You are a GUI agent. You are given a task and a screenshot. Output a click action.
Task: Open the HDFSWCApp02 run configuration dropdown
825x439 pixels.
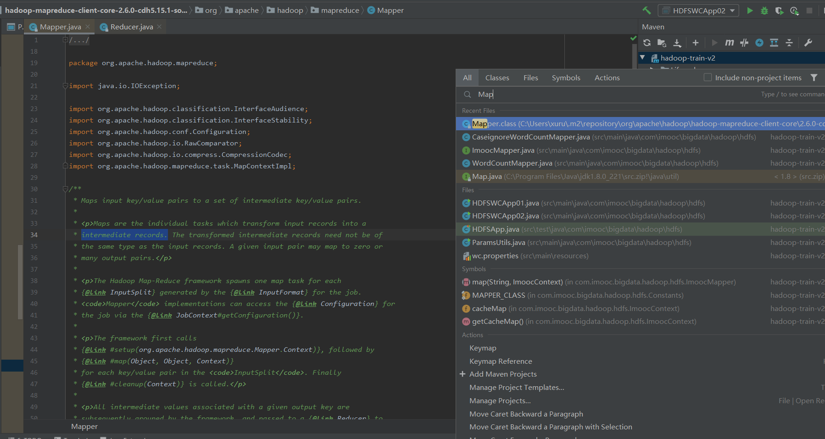[698, 11]
